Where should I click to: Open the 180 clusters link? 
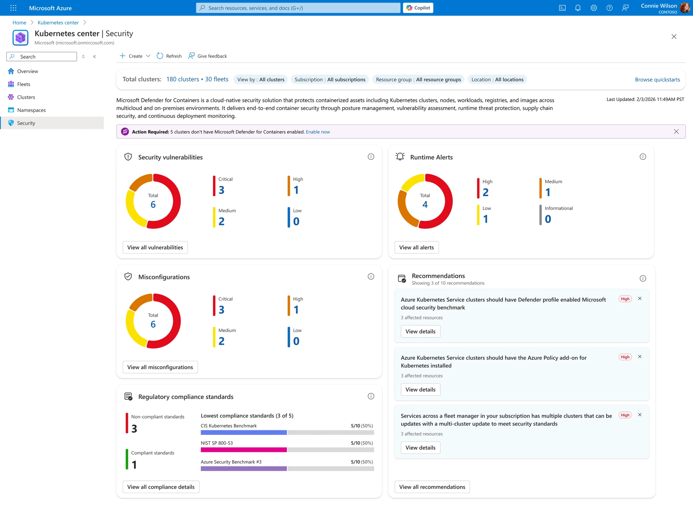click(x=182, y=79)
